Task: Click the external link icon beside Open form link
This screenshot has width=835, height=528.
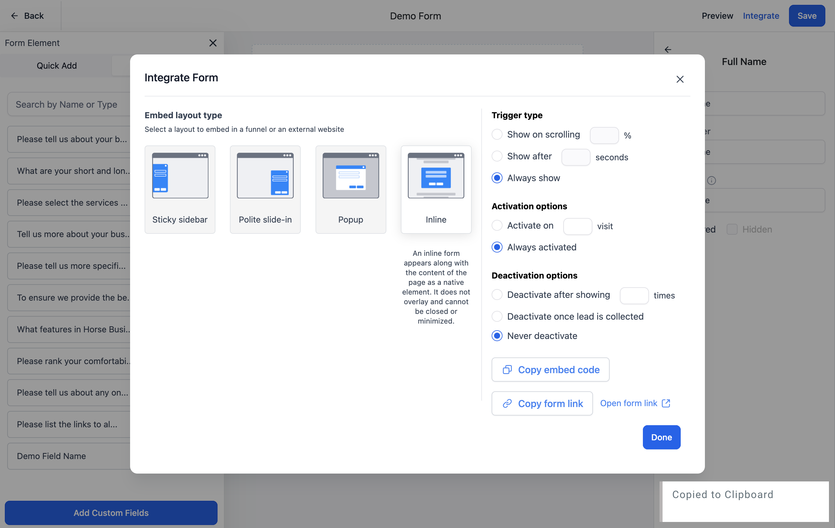Action: click(x=666, y=403)
